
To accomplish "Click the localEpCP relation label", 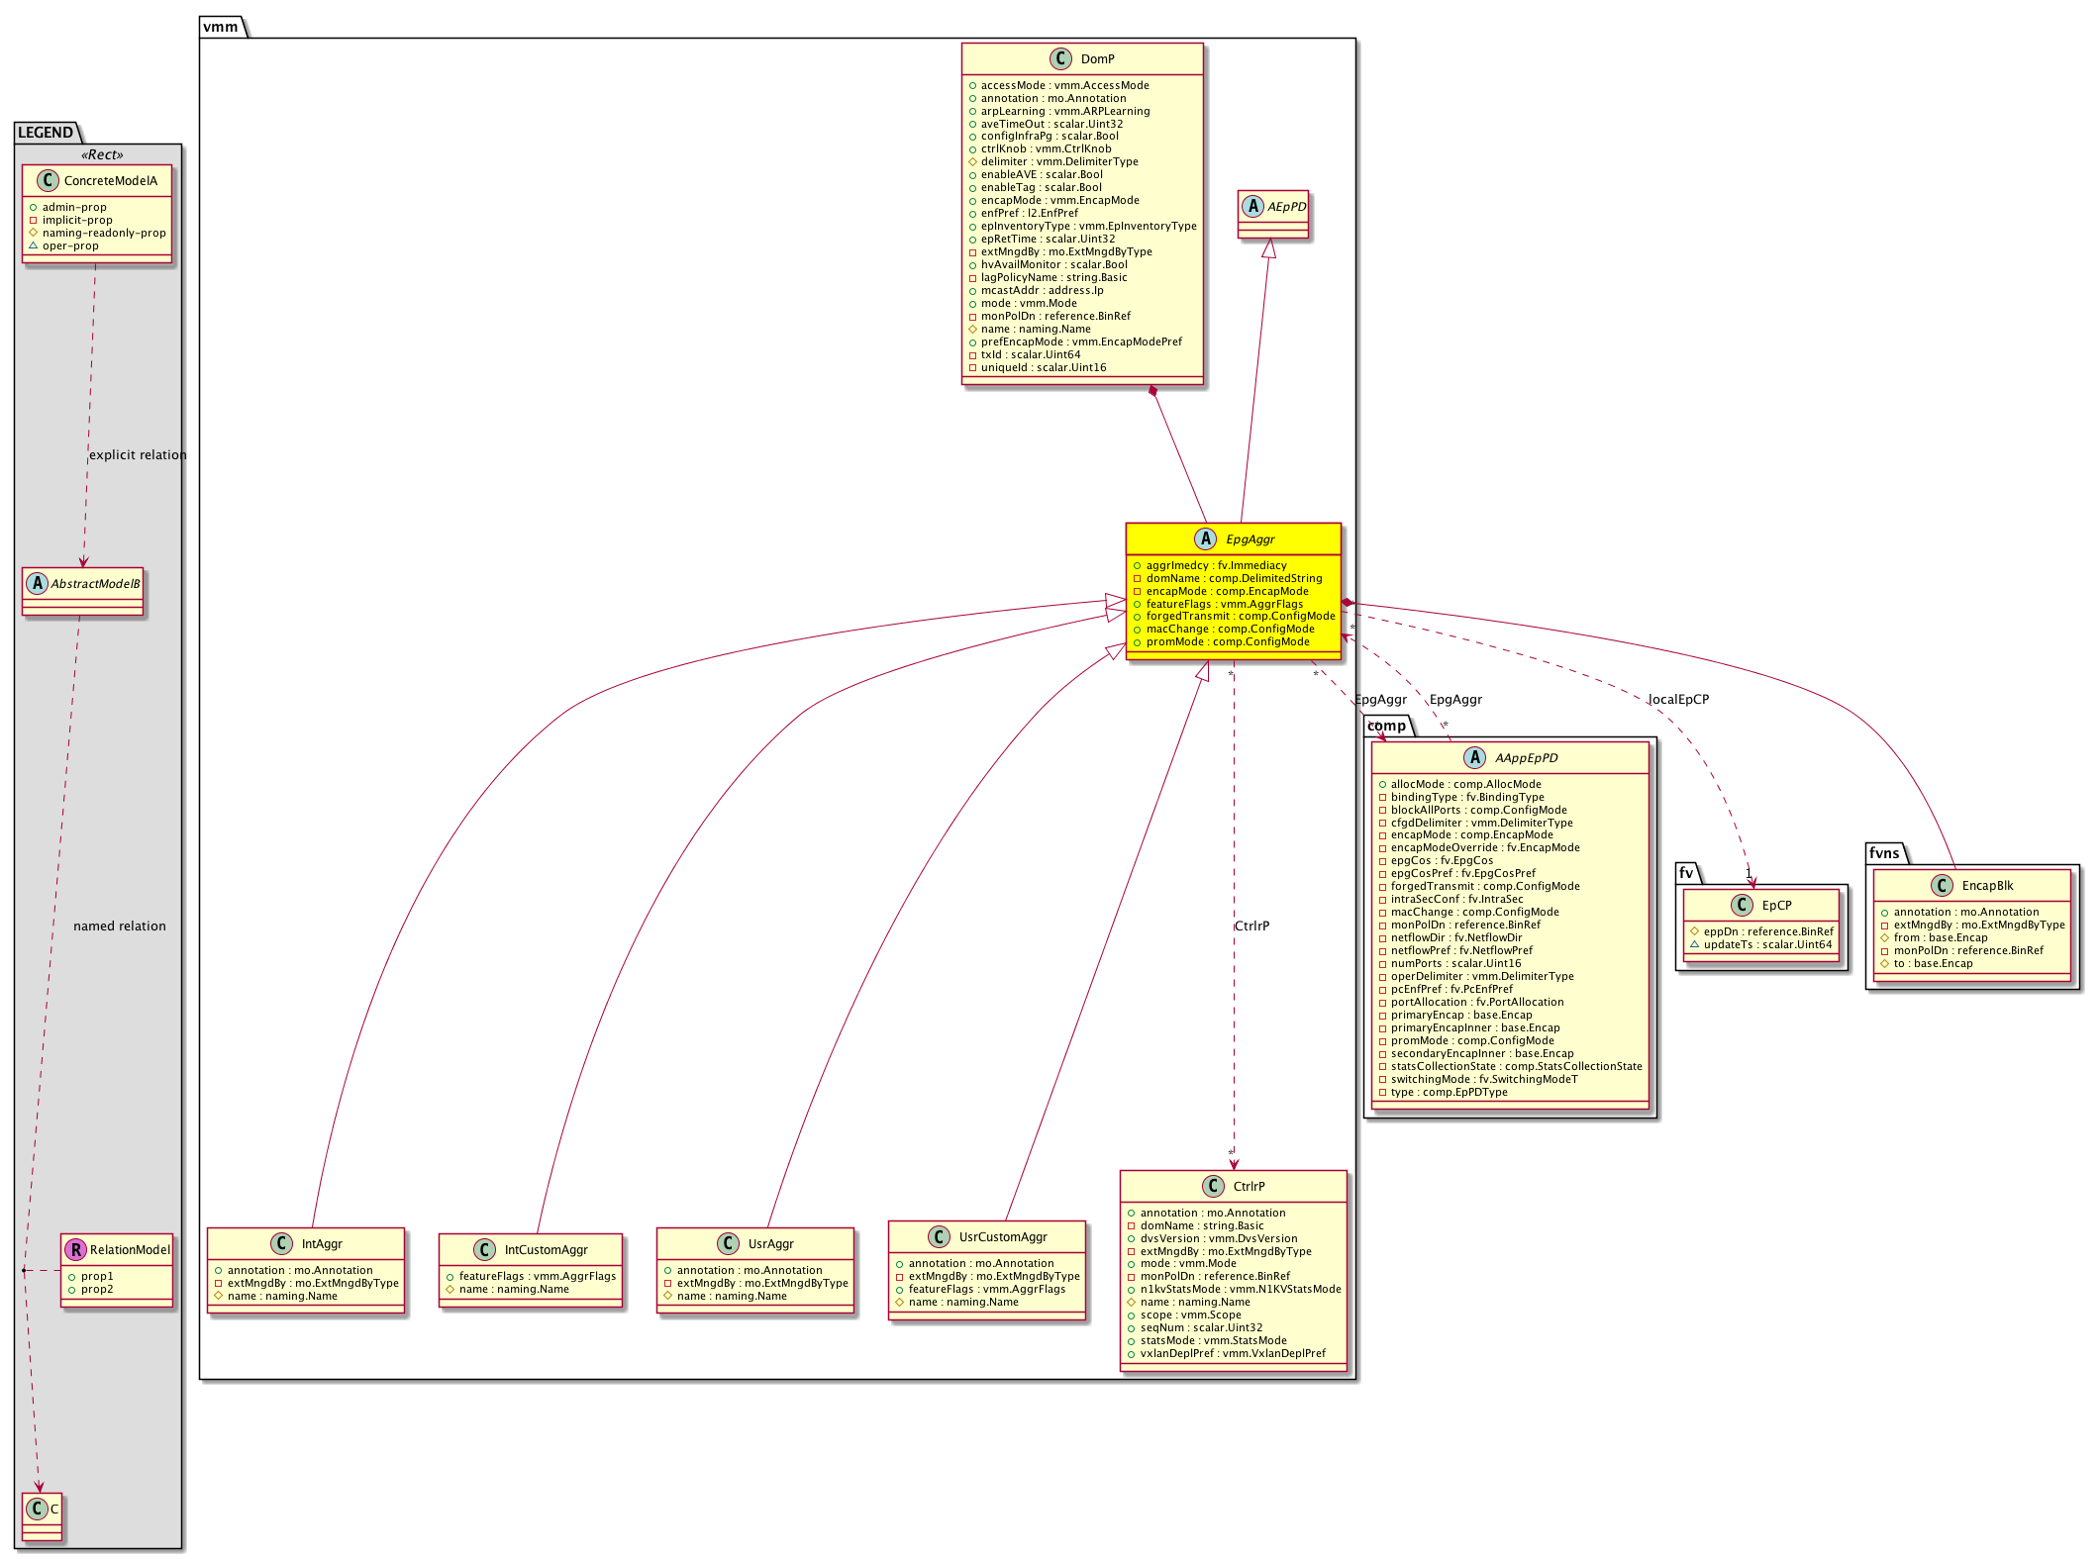I will coord(1678,700).
